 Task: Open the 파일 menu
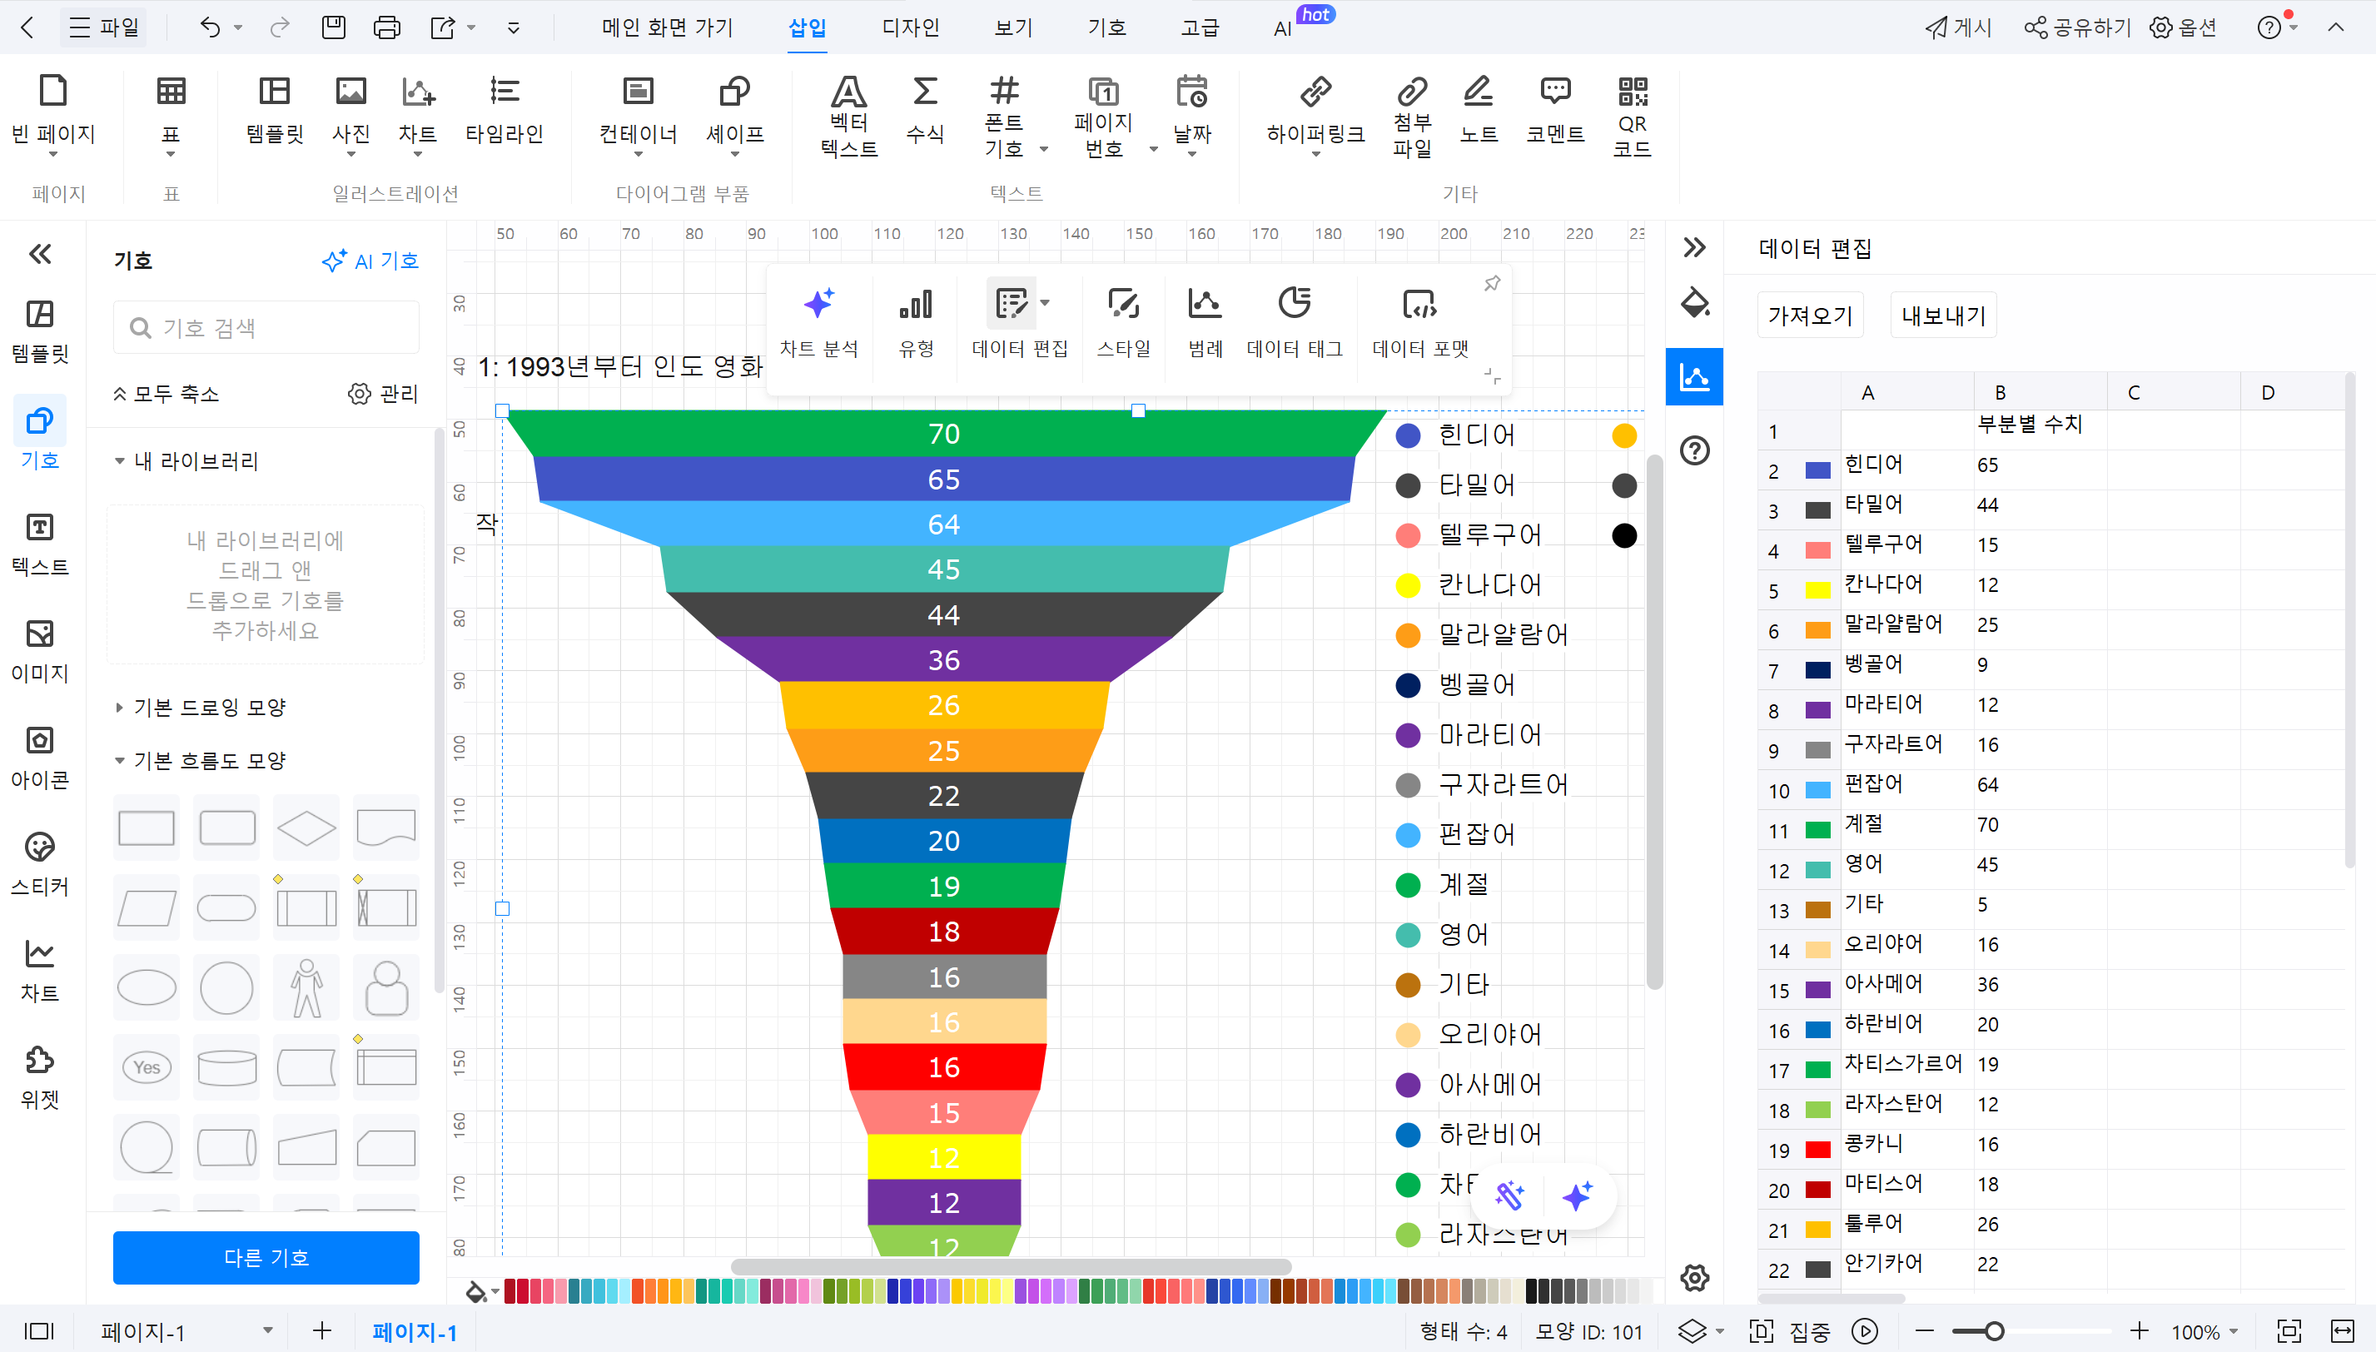coord(104,27)
